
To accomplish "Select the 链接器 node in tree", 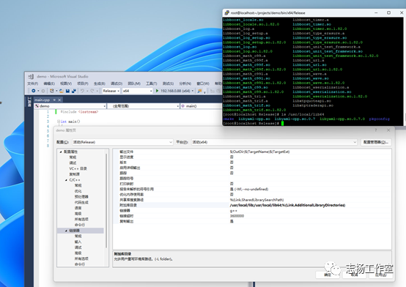I will [74, 231].
